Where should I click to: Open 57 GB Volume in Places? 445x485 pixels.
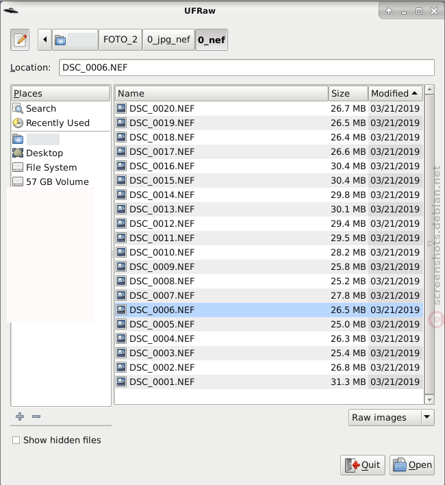click(58, 182)
